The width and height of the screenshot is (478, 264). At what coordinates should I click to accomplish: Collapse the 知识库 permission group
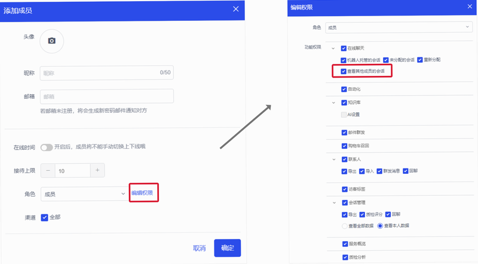coord(333,103)
